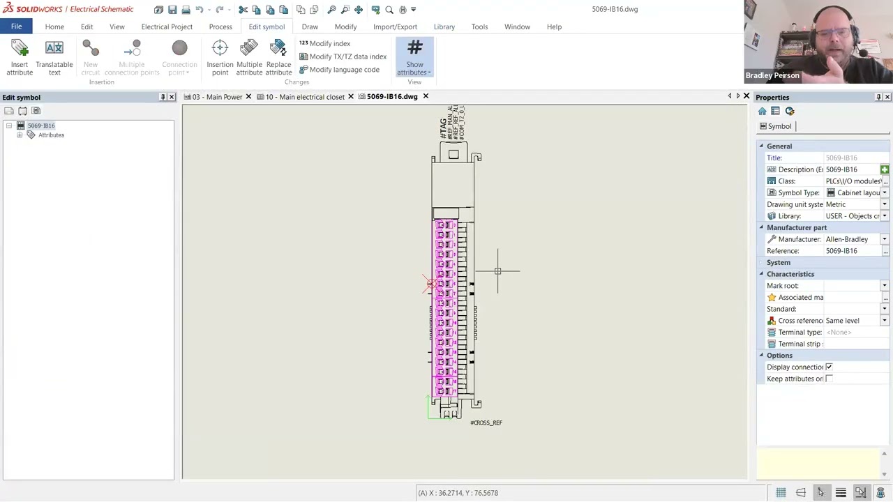Open the Mark root dropdown
This screenshot has width=893, height=502.
(884, 286)
